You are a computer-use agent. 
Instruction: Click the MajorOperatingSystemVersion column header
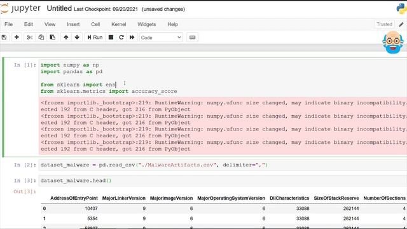point(231,198)
